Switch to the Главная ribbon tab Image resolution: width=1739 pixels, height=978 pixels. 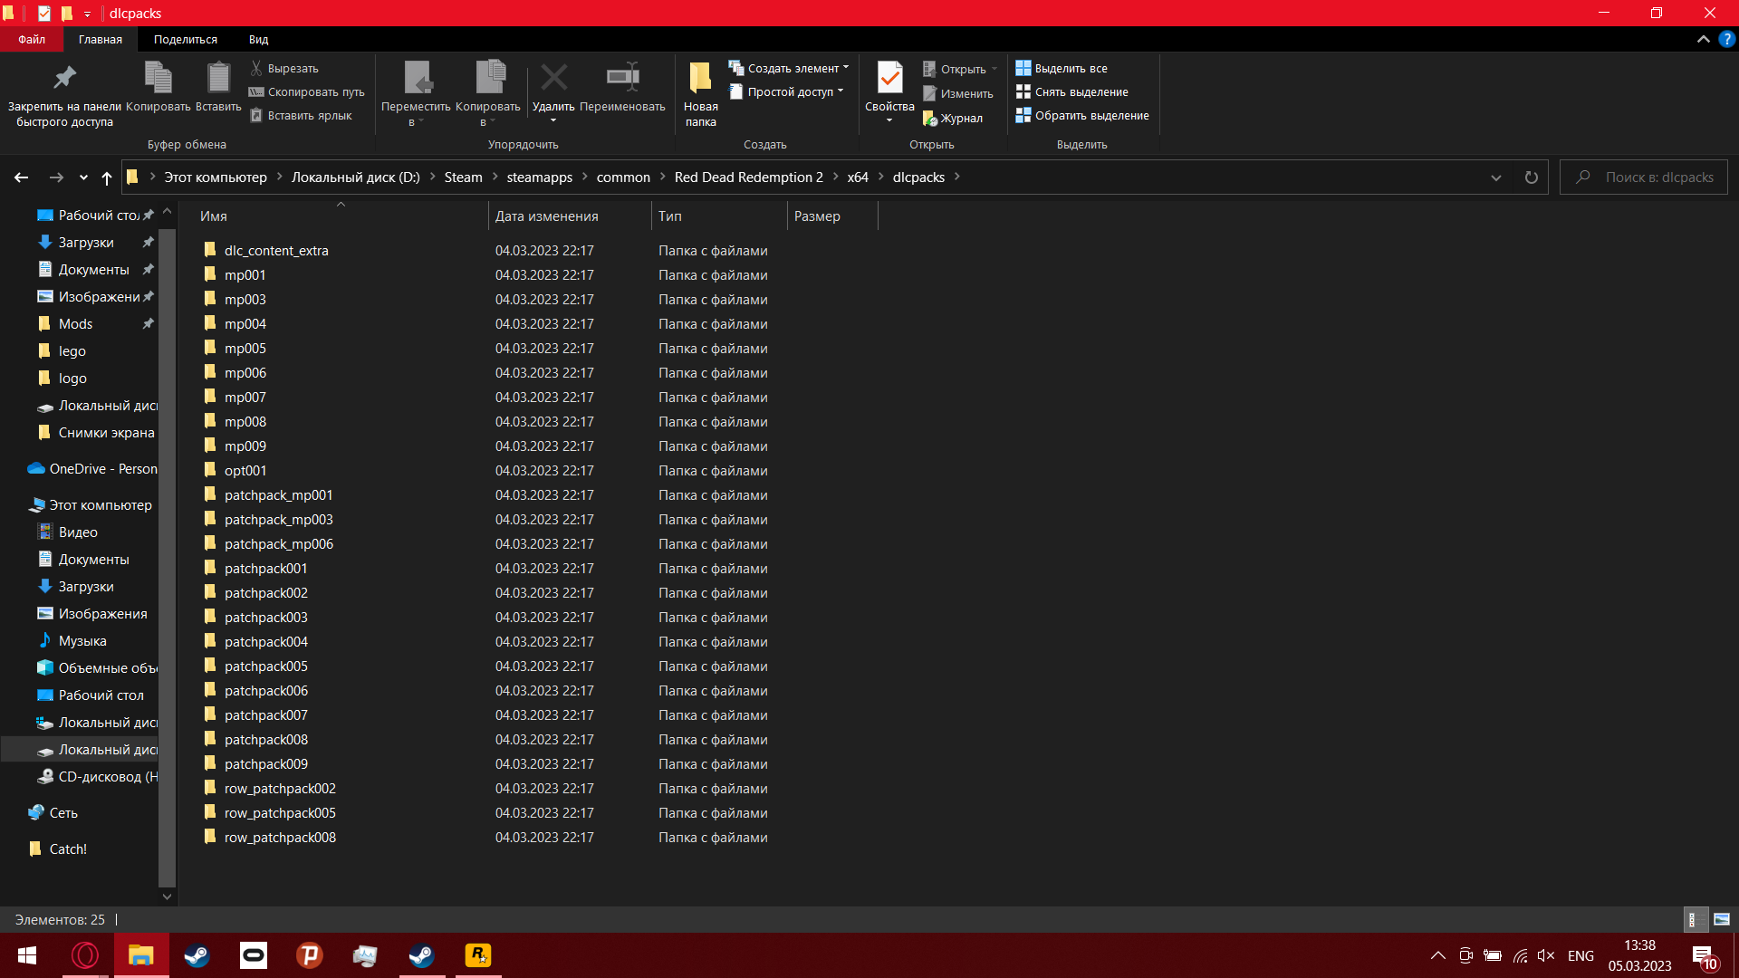click(100, 40)
